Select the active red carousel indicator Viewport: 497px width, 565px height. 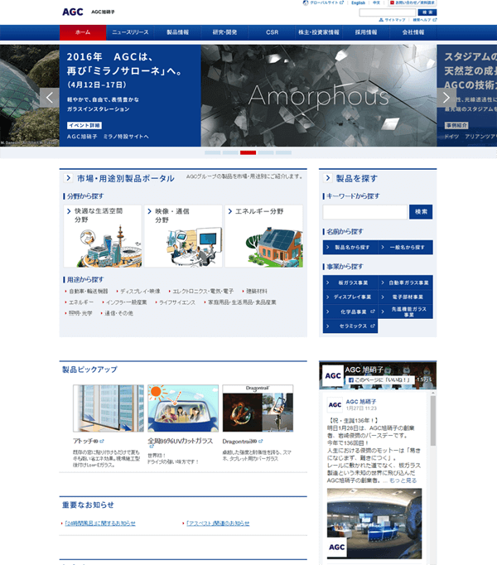click(248, 152)
